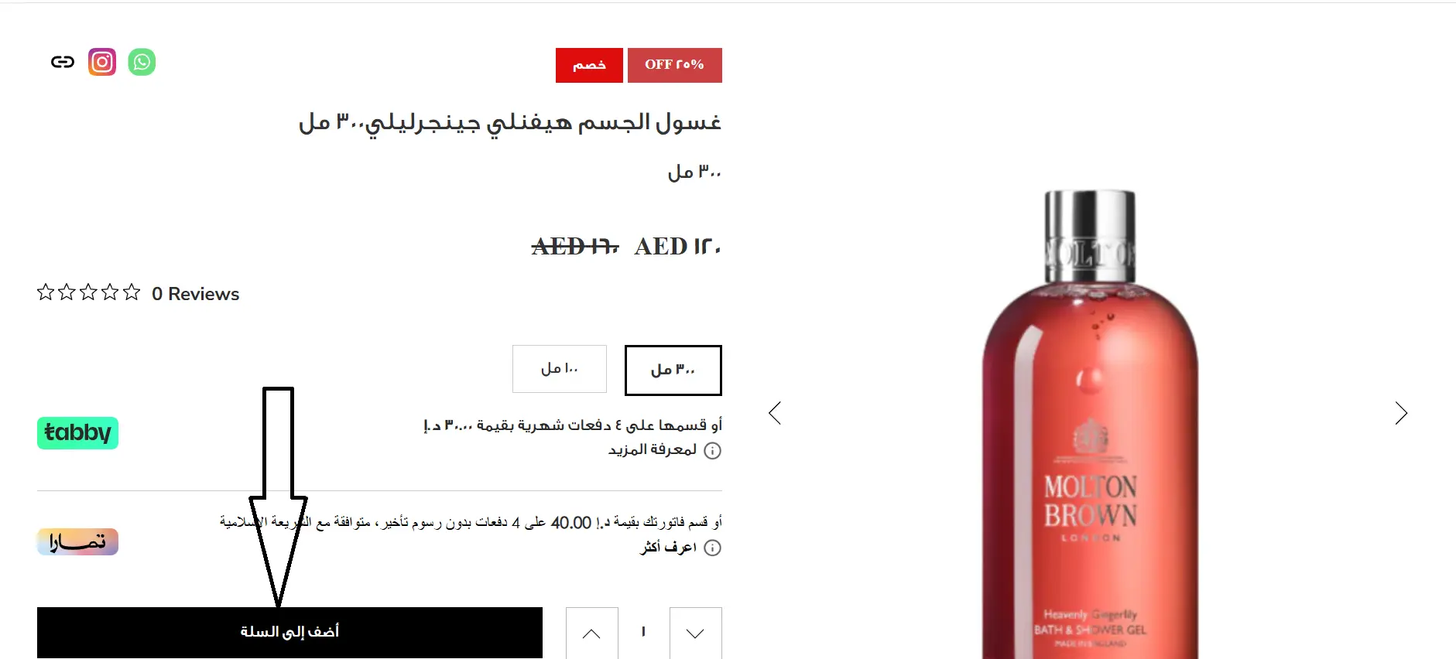Click the Tamara logo badge
Image resolution: width=1456 pixels, height=659 pixels.
pos(77,541)
